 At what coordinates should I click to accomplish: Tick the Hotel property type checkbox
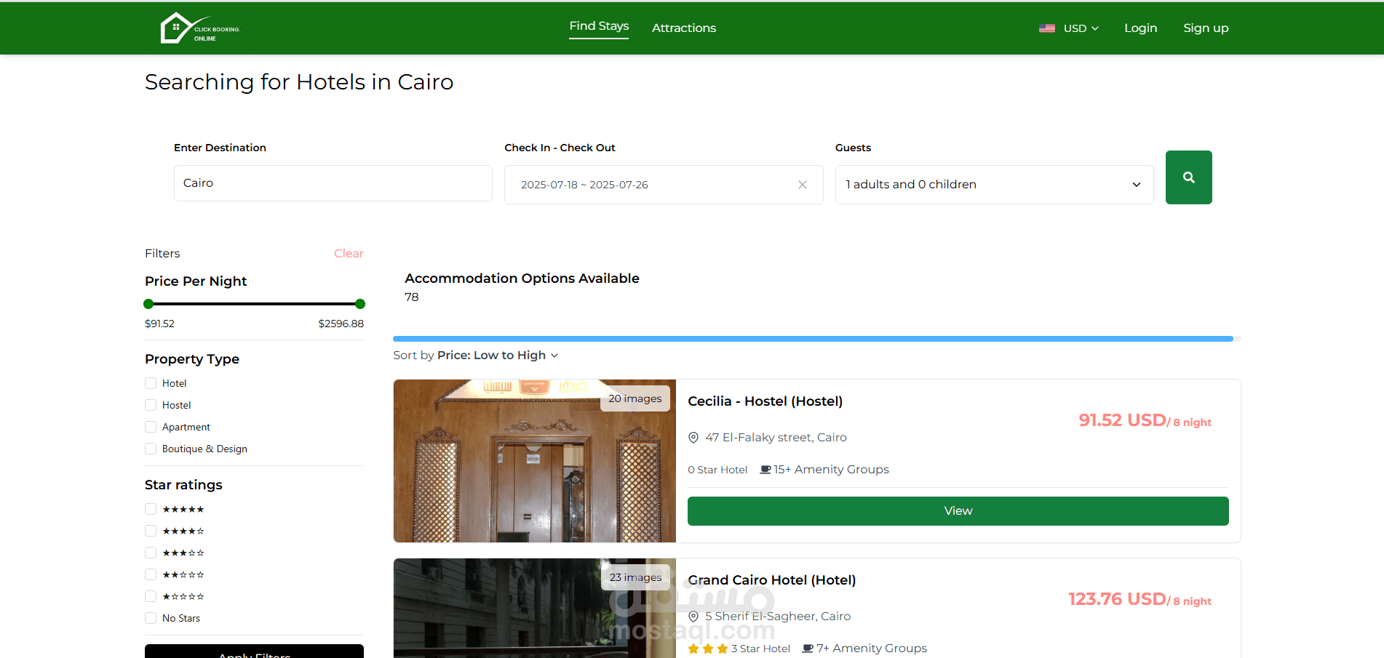(151, 383)
